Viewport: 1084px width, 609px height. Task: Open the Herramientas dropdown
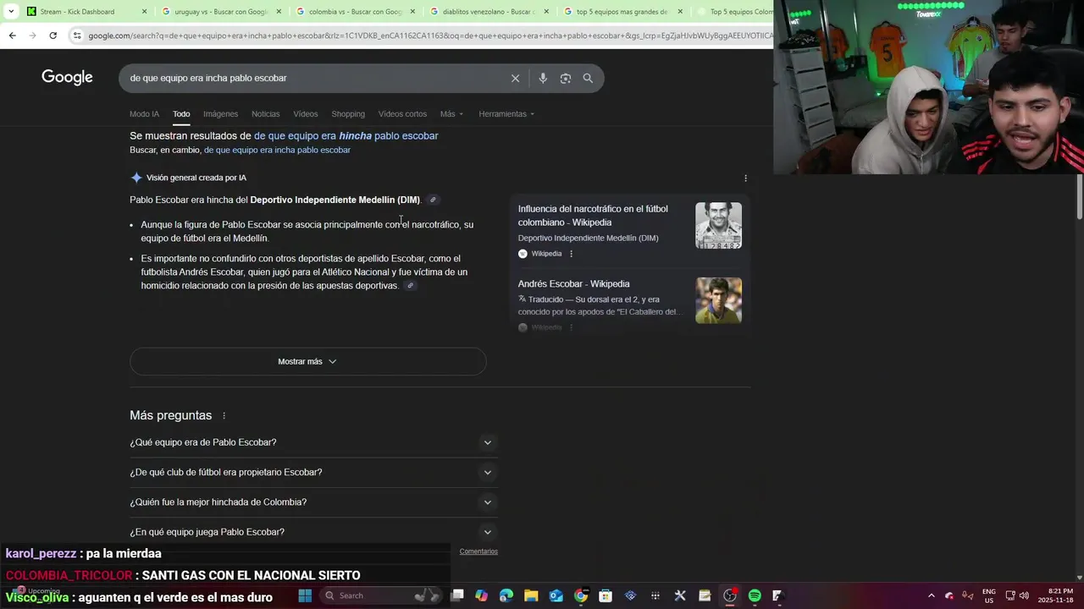(x=506, y=114)
